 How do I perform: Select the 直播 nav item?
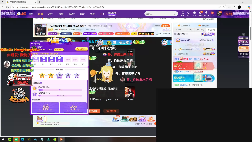click(40, 14)
